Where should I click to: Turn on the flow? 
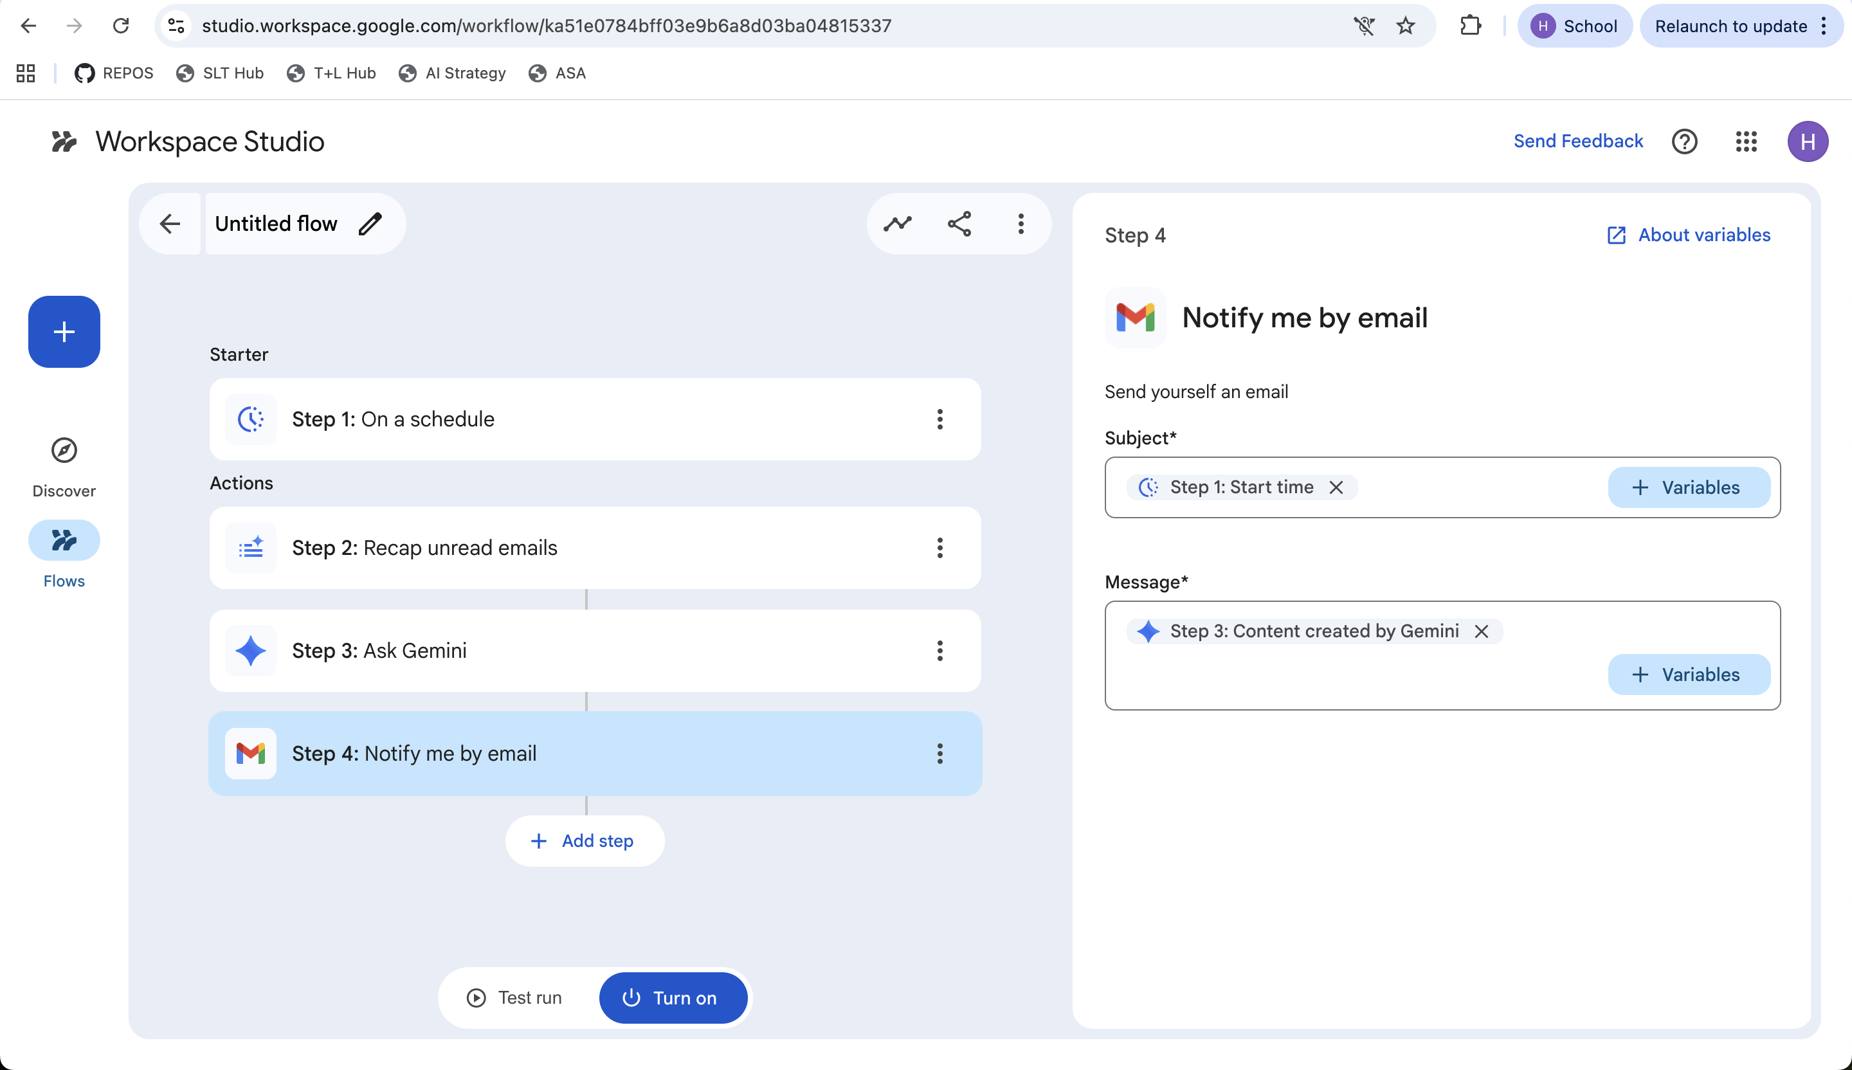point(673,997)
